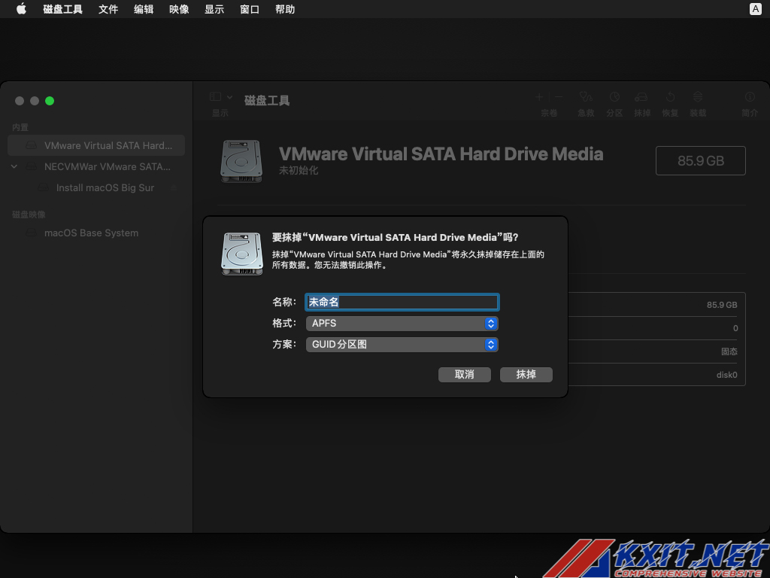The height and width of the screenshot is (578, 770).
Task: Click the 取消 button in the erase dialog
Action: click(464, 375)
